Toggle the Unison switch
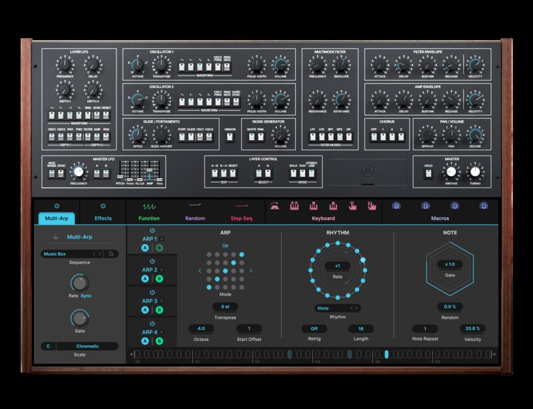 point(230,137)
